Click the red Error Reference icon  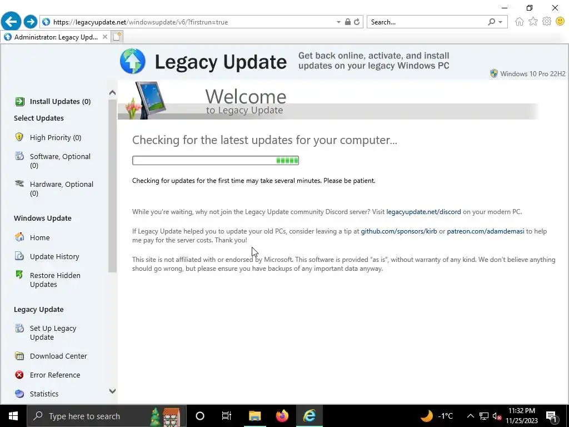pos(19,375)
